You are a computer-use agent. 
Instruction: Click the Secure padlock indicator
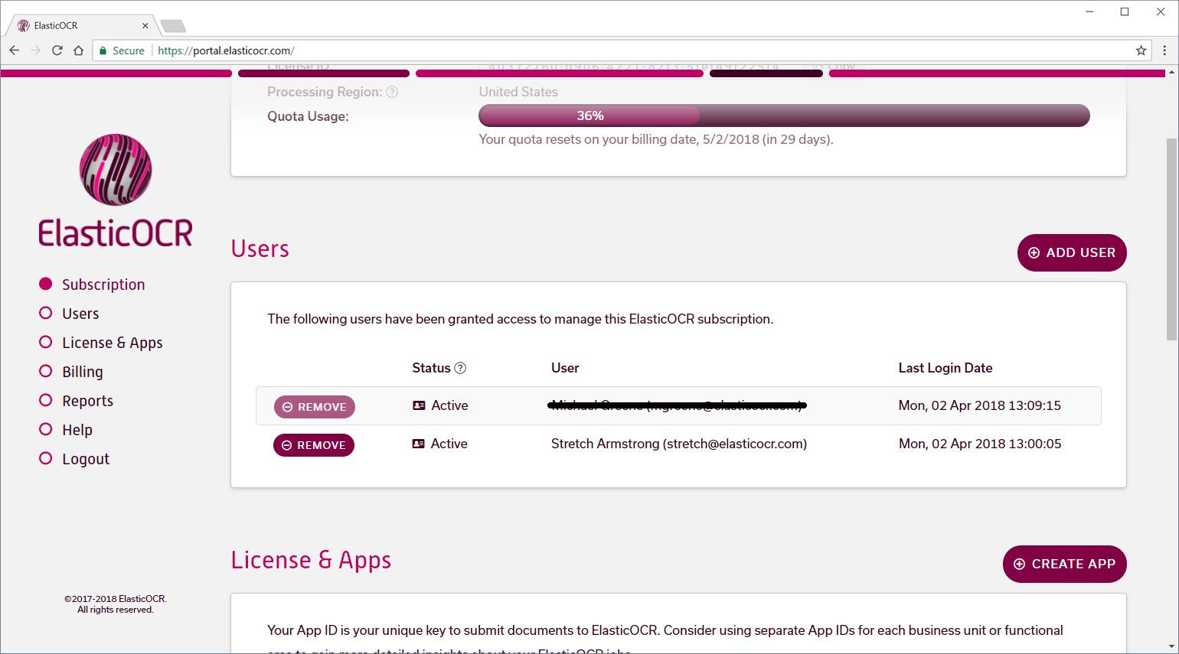coord(122,50)
